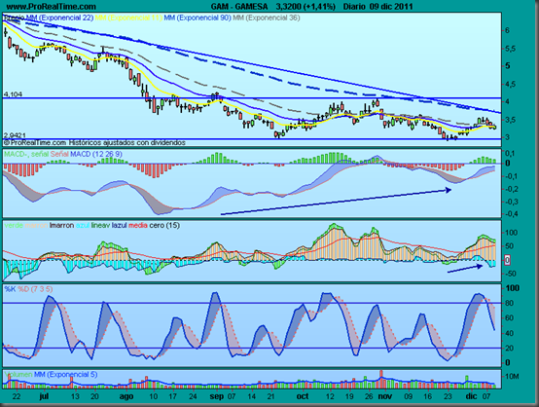Click the price value 3,3200 (+1,41%)

click(305, 7)
